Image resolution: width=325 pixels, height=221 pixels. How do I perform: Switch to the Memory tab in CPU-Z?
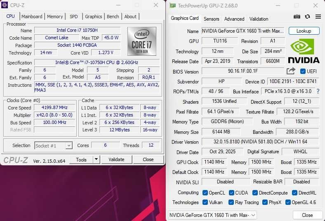point(55,17)
